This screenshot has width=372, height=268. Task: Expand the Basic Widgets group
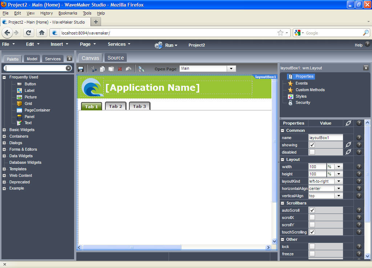pos(4,130)
